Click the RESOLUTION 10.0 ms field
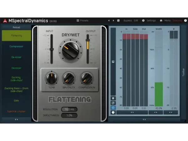188x141 pixels. click(x=69, y=109)
